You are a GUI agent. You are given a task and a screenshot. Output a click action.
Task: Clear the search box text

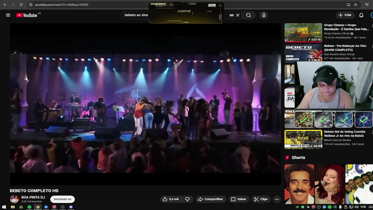[x=238, y=15]
